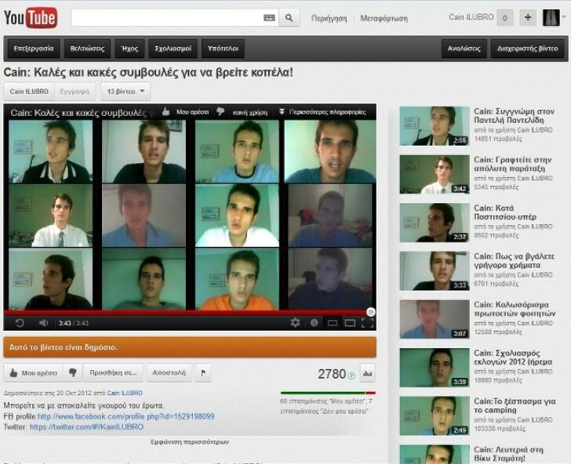The width and height of the screenshot is (571, 464).
Task: Open the Βελτιώσεις tab
Action: click(x=87, y=49)
